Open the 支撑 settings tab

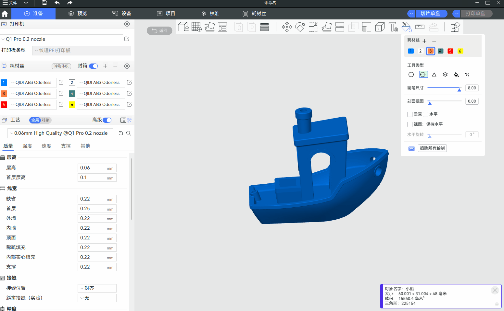[x=66, y=146]
